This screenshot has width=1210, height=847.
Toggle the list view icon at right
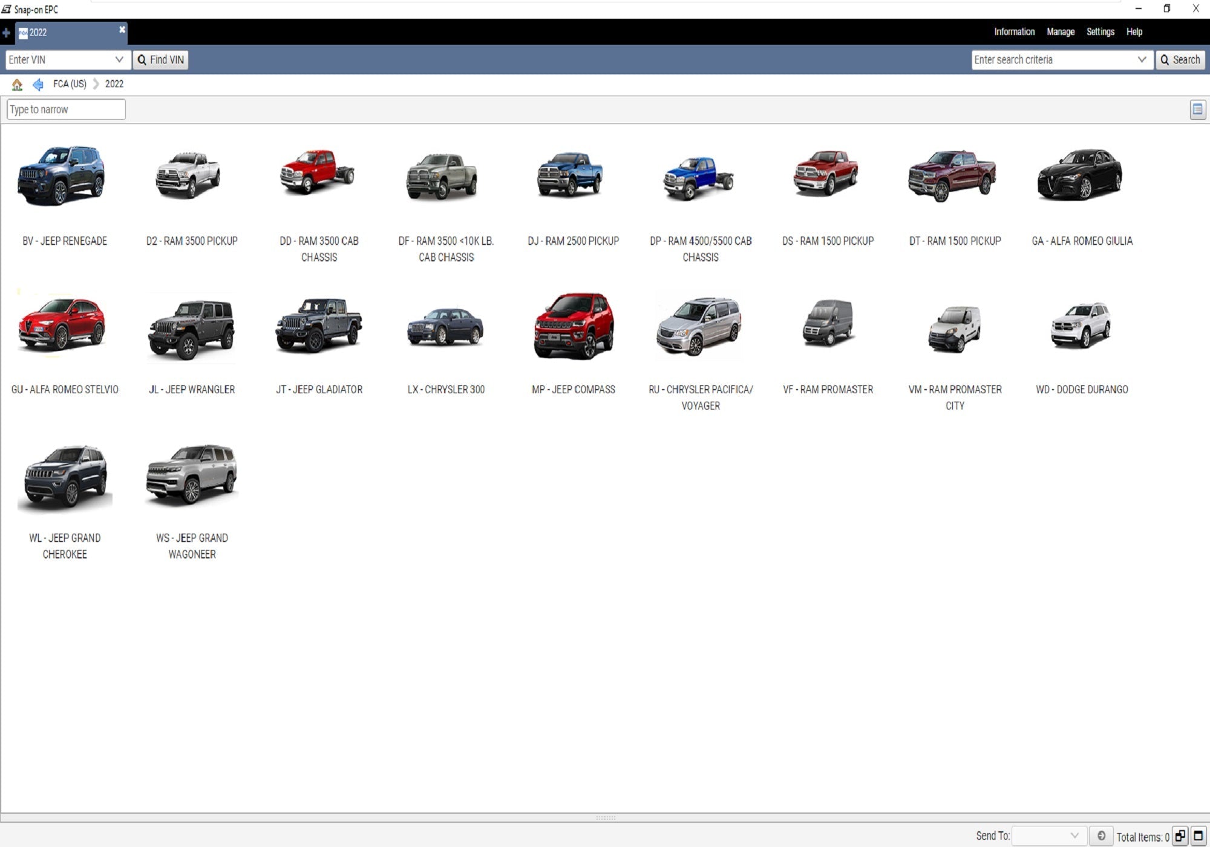point(1197,110)
